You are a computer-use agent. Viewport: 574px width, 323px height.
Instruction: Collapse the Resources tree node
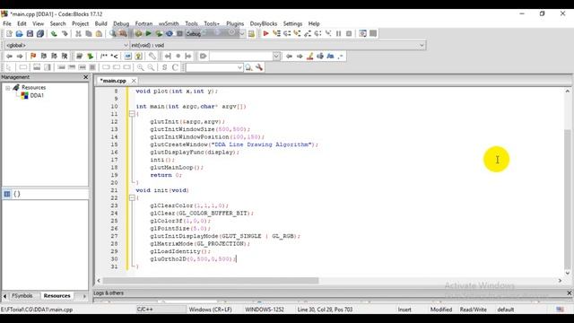8,88
